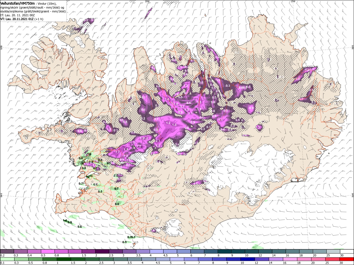Select snow scale swatch between 0.4 and 0.5

click(34, 251)
